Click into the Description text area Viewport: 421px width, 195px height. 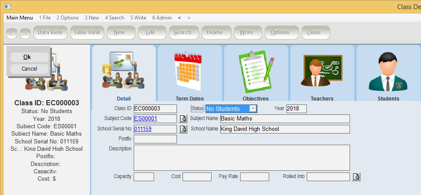(x=241, y=158)
